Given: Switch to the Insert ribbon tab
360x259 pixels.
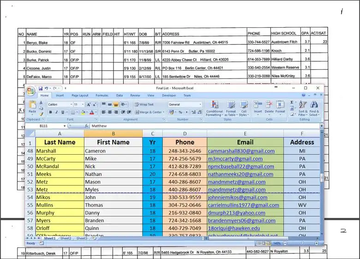Looking at the screenshot, I should (x=60, y=95).
